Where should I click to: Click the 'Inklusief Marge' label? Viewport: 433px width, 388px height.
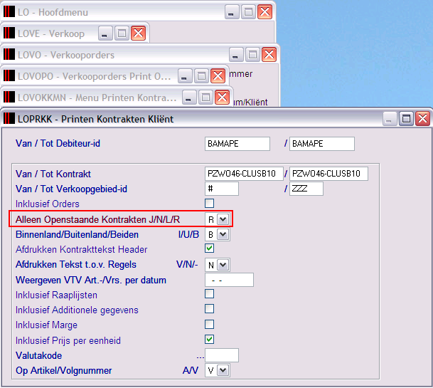pyautogui.click(x=46, y=325)
